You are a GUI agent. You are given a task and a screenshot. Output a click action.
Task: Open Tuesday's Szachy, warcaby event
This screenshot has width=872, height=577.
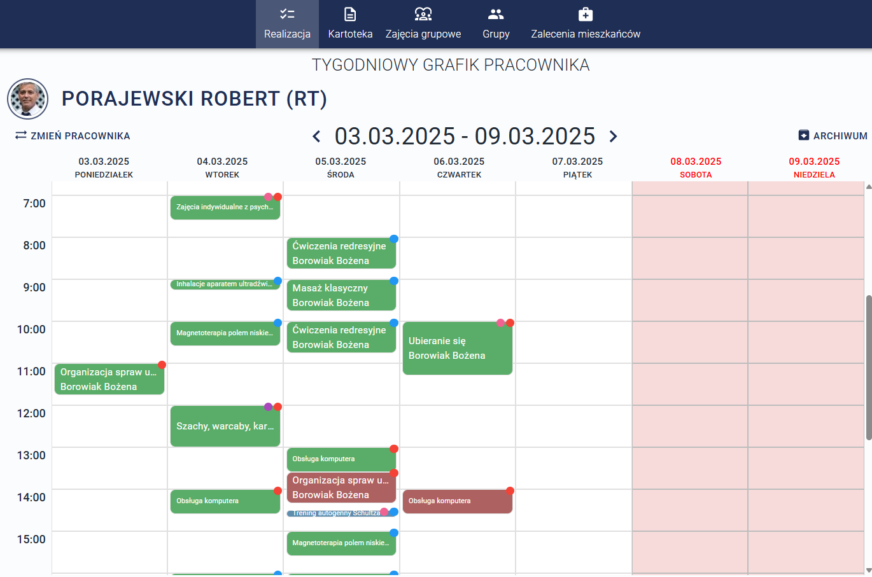pyautogui.click(x=225, y=426)
